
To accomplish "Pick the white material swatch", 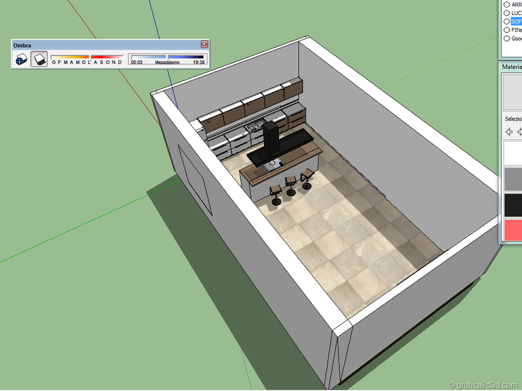I will [512, 153].
